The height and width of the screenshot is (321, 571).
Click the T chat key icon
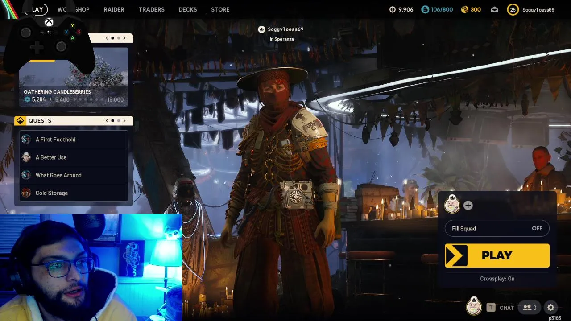[x=491, y=308]
